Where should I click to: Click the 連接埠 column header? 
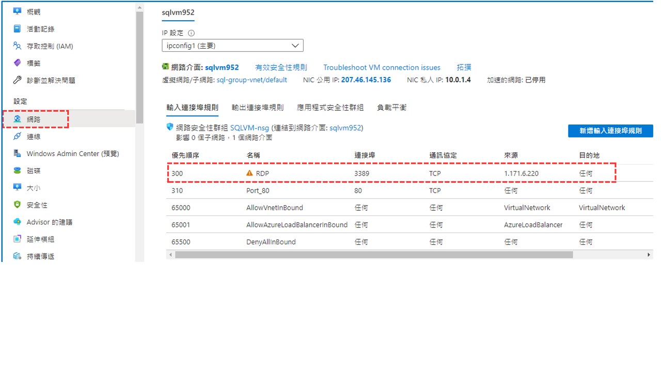365,156
